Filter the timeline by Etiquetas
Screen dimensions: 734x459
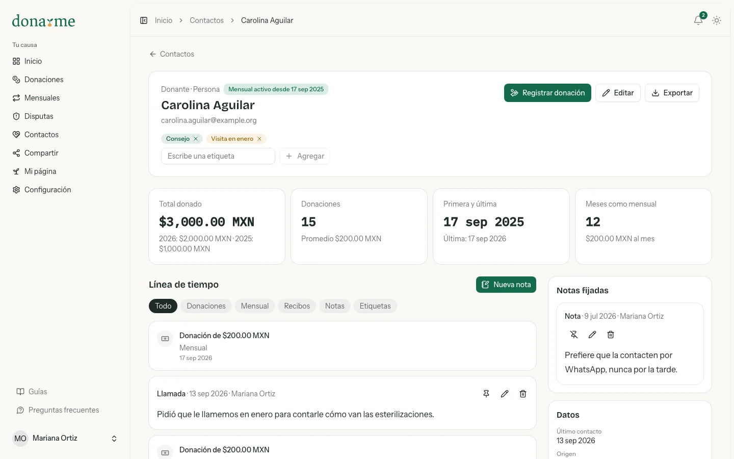[x=375, y=306]
